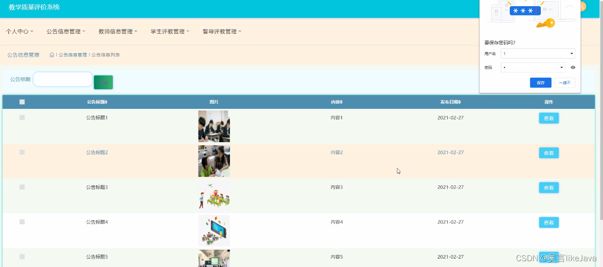Image resolution: width=603 pixels, height=267 pixels.
Task: Click 保存 to save password
Action: click(540, 83)
